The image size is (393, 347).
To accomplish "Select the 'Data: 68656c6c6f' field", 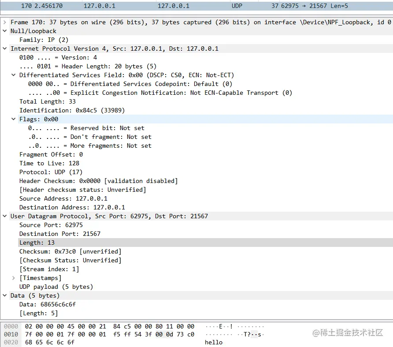I will click(x=48, y=305).
